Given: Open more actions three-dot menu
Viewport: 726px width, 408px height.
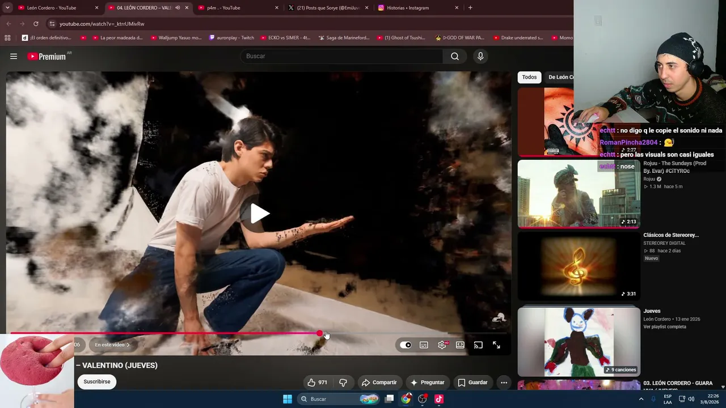Looking at the screenshot, I should (504, 382).
